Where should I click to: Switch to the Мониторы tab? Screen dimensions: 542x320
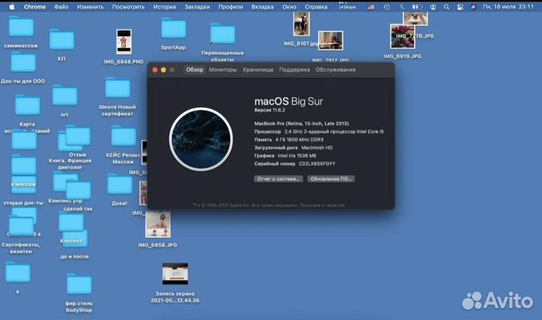pyautogui.click(x=223, y=70)
